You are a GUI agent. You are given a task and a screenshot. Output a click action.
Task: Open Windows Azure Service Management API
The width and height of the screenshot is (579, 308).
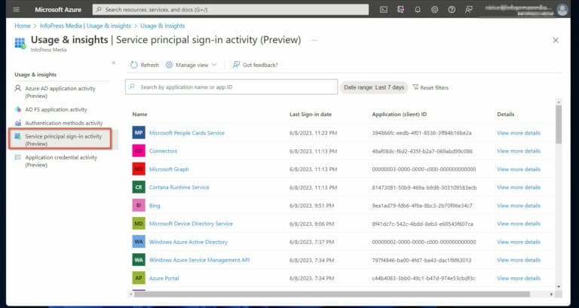(199, 260)
